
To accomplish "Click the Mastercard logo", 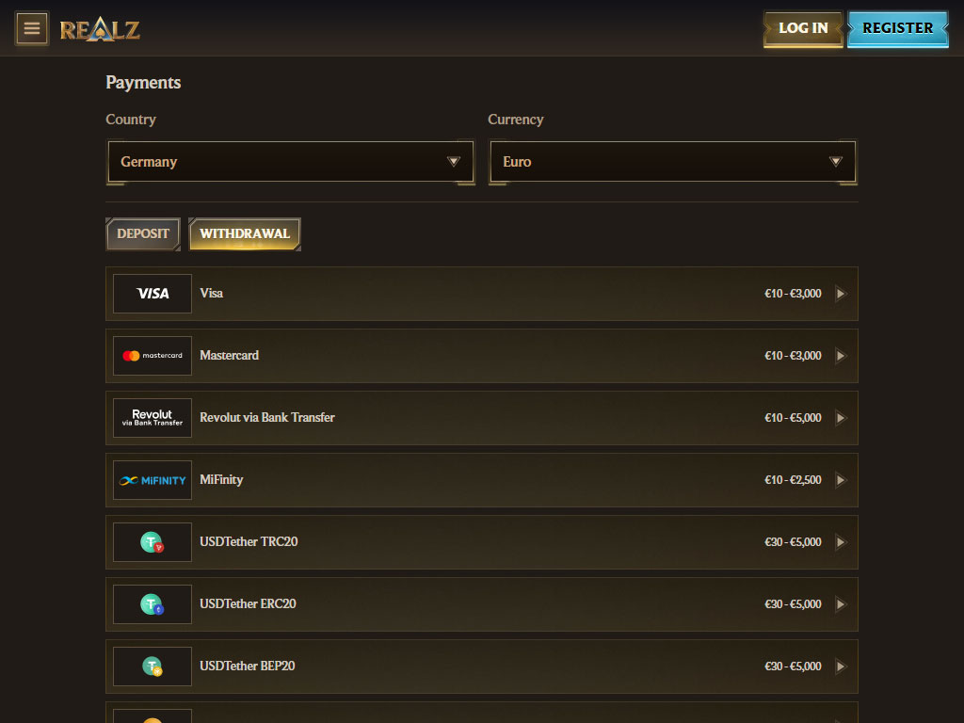I will [x=153, y=356].
